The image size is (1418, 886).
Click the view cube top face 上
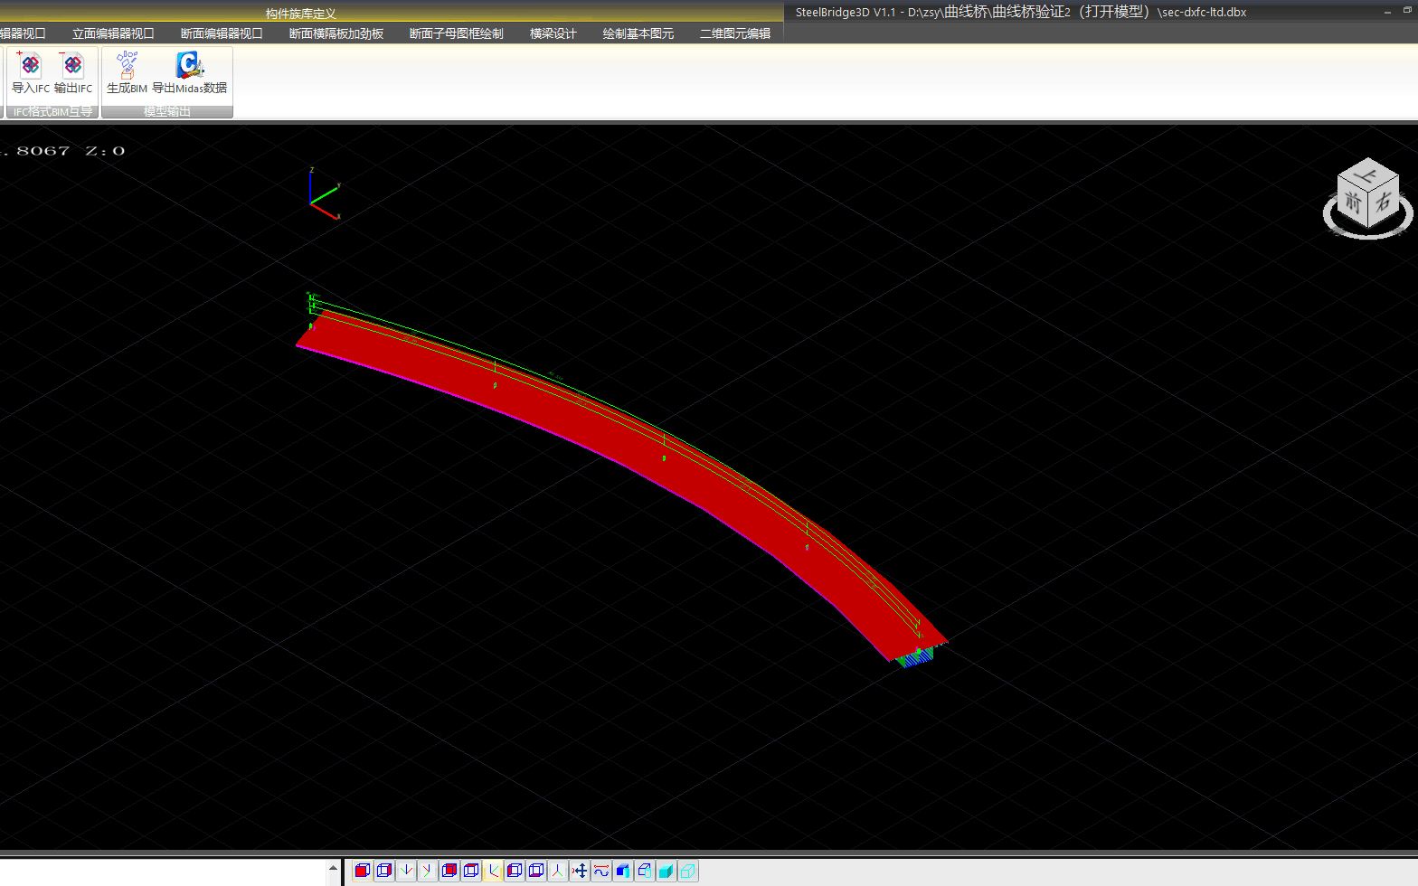(x=1368, y=174)
